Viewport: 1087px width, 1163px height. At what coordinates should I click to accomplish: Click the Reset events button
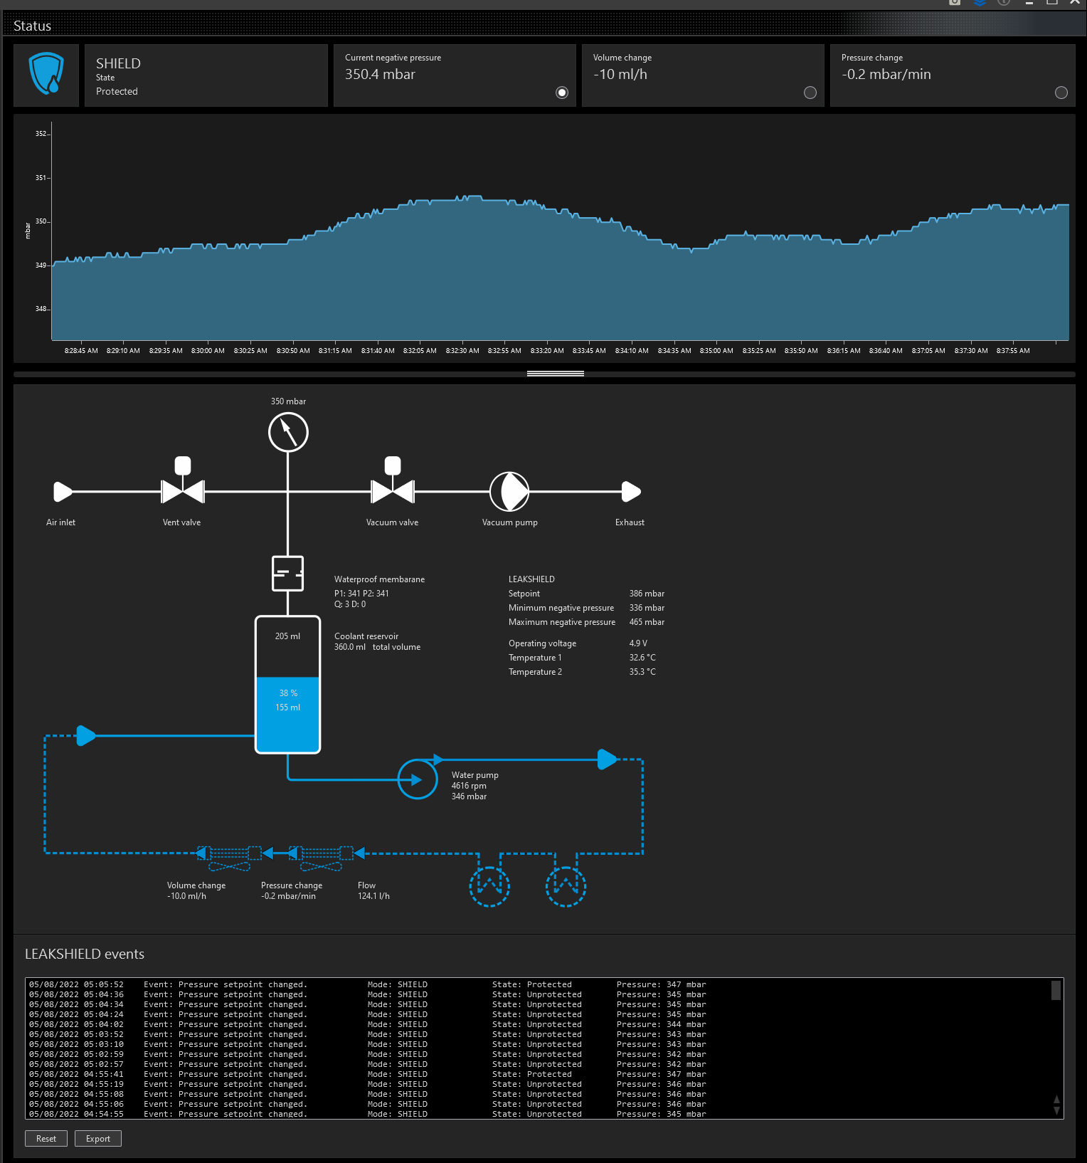(46, 1139)
